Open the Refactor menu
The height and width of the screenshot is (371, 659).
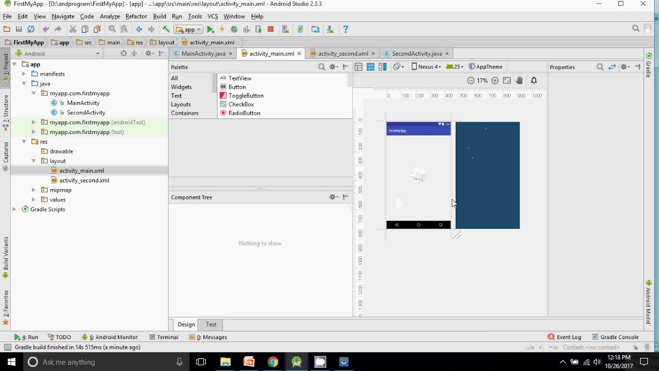(x=136, y=16)
